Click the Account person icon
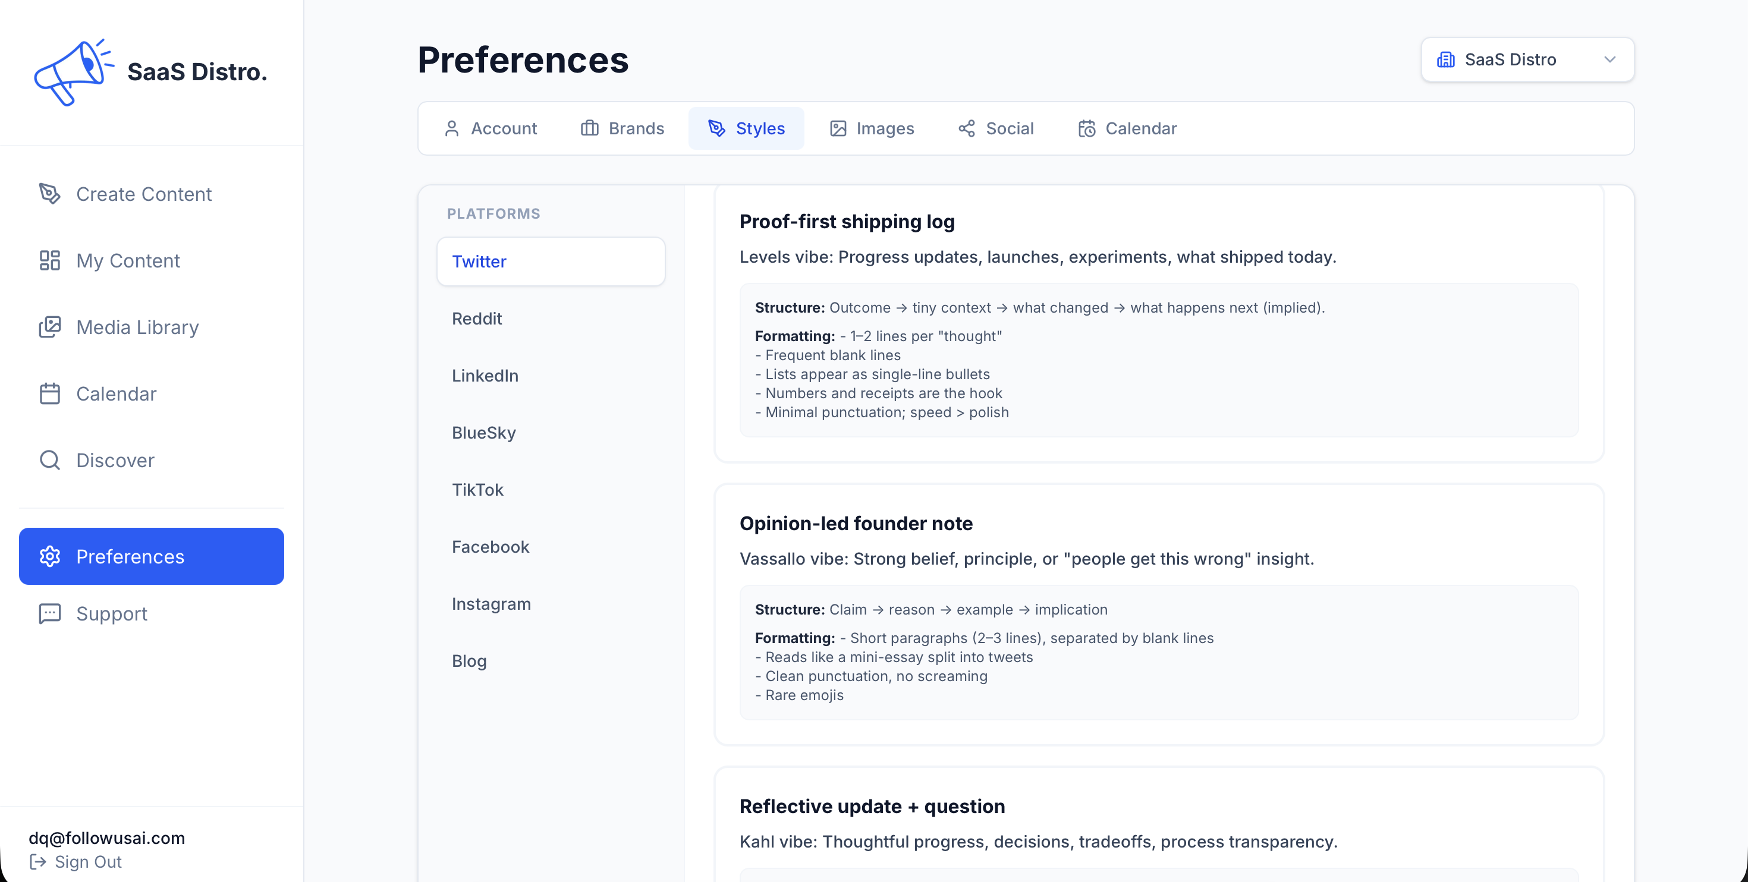This screenshot has width=1748, height=882. 452,128
